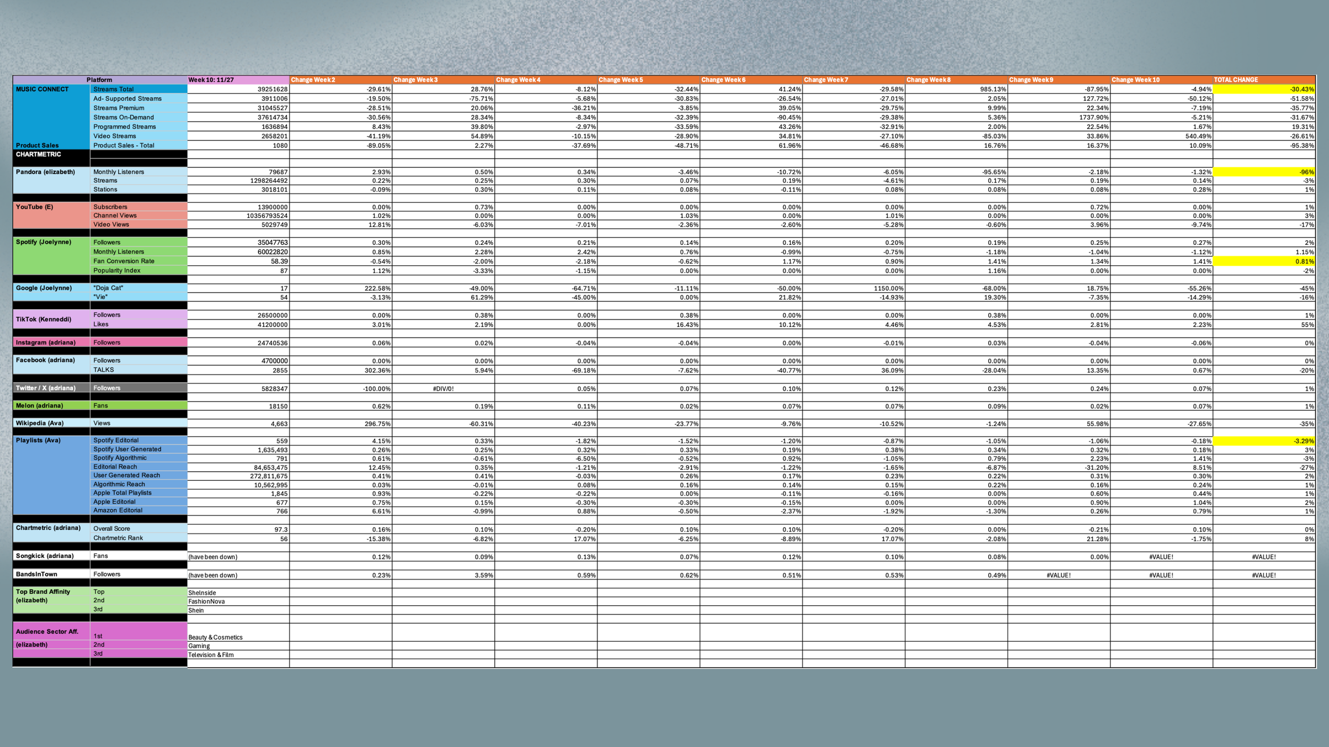The image size is (1329, 747).
Task: Click the 1737.90% cell in Streams On-Demand row
Action: [1059, 117]
